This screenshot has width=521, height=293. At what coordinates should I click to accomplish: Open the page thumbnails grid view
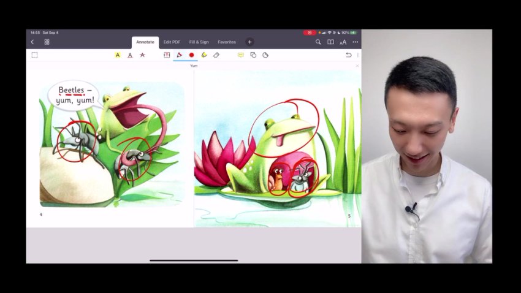47,42
